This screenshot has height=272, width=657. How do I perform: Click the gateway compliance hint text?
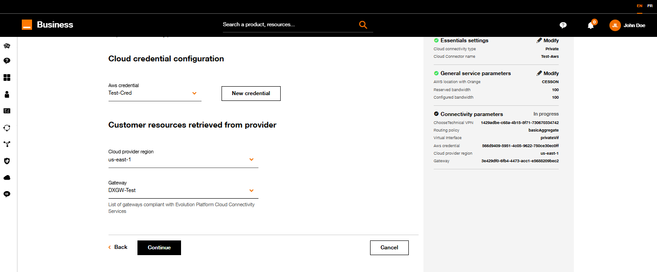click(x=181, y=208)
